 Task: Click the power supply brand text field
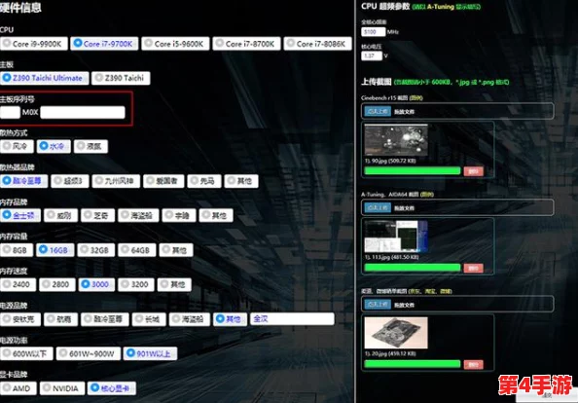click(x=292, y=319)
